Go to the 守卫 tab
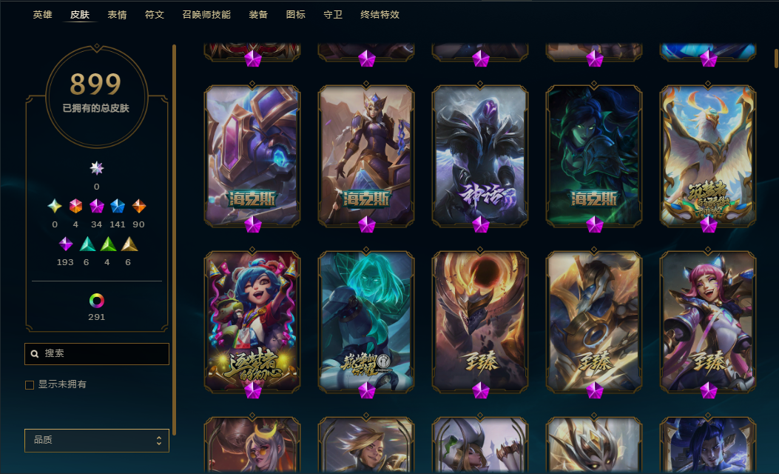This screenshot has height=474, width=779. coord(332,15)
